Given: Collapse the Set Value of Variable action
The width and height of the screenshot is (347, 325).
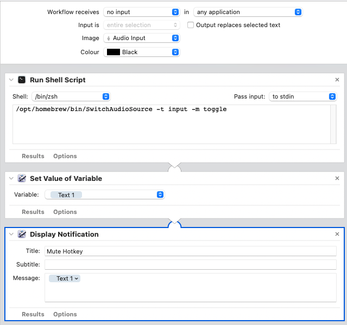Looking at the screenshot, I should click(x=11, y=178).
